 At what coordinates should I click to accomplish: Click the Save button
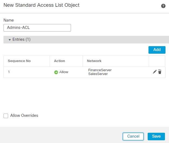[156, 136]
